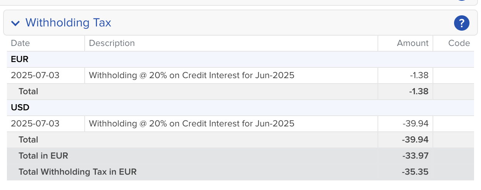Click the EUR currency group row
The height and width of the screenshot is (190, 481).
tap(240, 59)
